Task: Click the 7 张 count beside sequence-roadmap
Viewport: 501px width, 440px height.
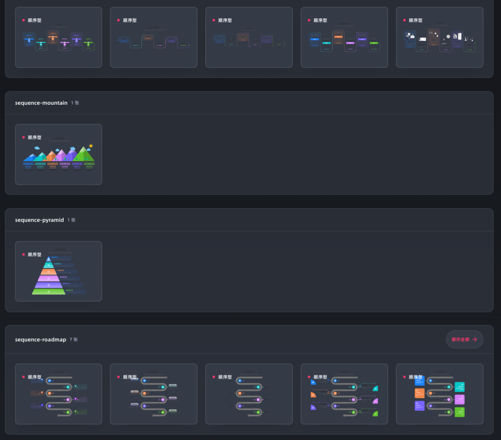Action: click(x=74, y=340)
